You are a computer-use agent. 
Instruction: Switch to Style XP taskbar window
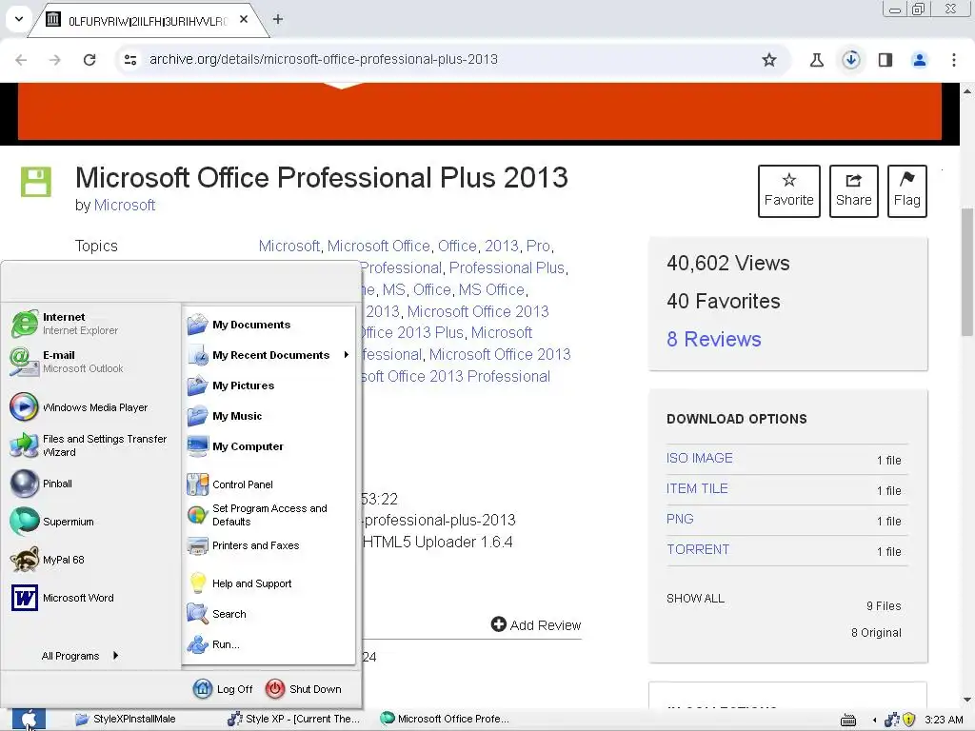point(294,720)
